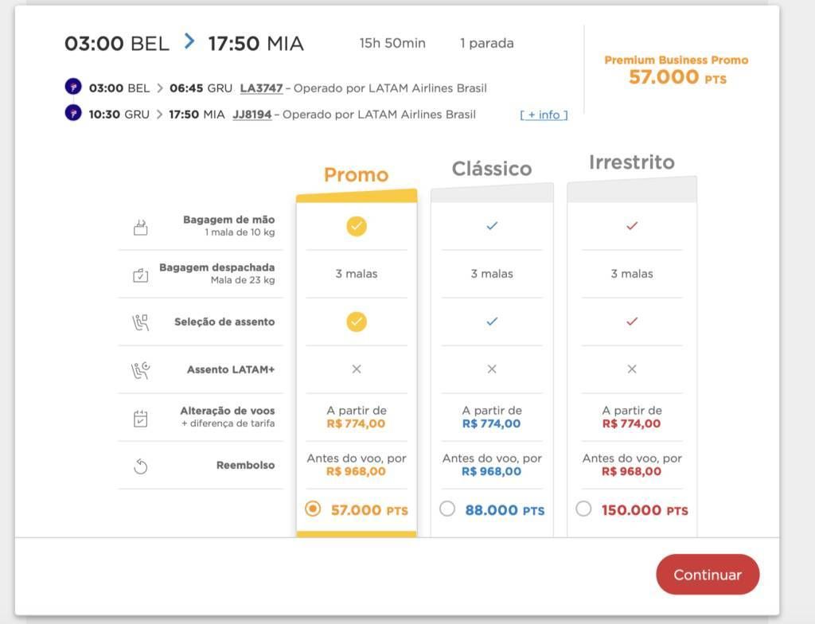Click the LATAM+ seat icon

point(140,370)
